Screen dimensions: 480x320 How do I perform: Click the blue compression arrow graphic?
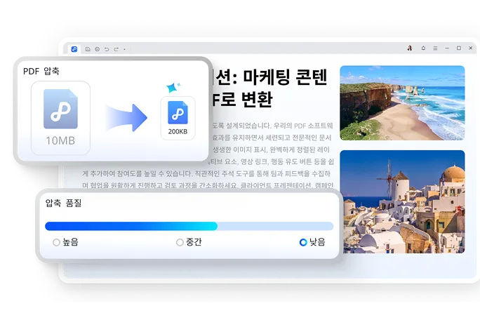pyautogui.click(x=126, y=118)
